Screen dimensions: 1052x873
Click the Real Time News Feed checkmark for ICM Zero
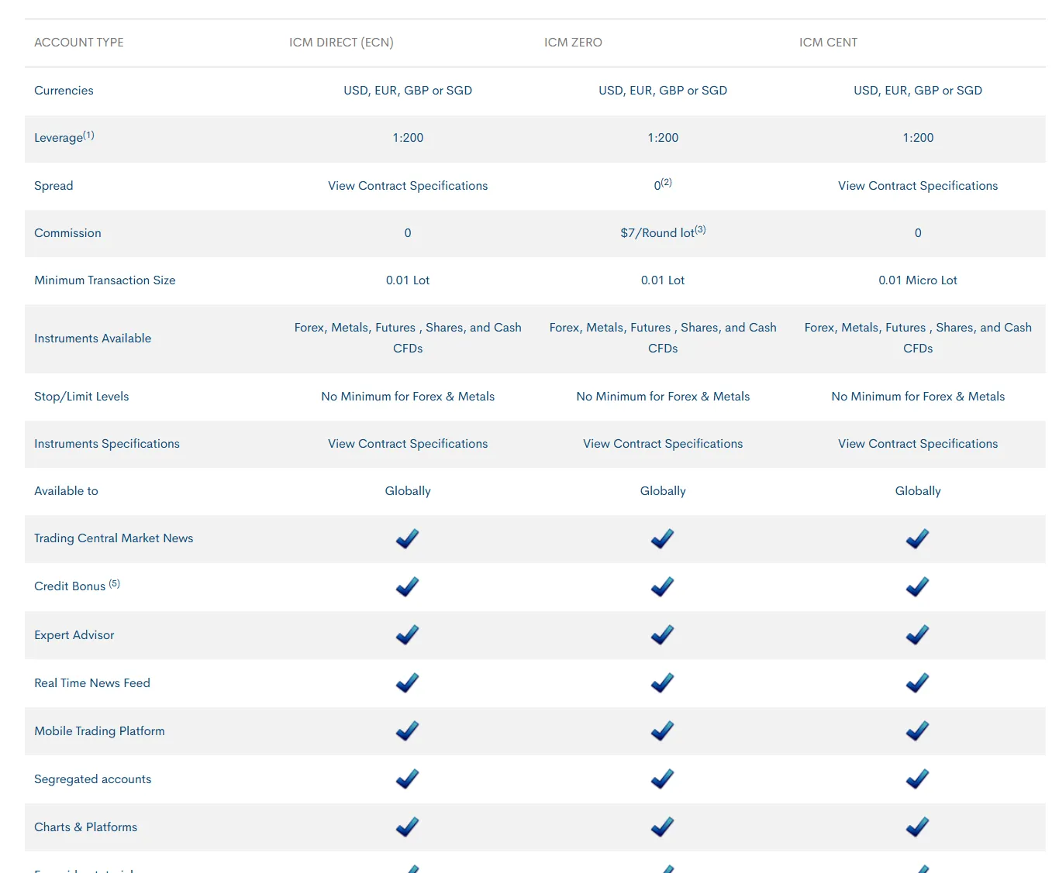[663, 682]
